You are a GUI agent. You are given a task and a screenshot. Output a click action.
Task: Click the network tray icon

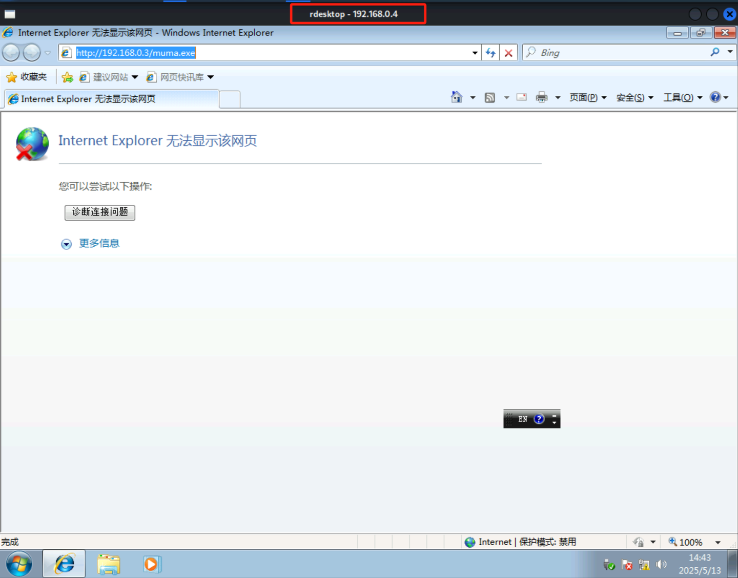click(x=644, y=565)
